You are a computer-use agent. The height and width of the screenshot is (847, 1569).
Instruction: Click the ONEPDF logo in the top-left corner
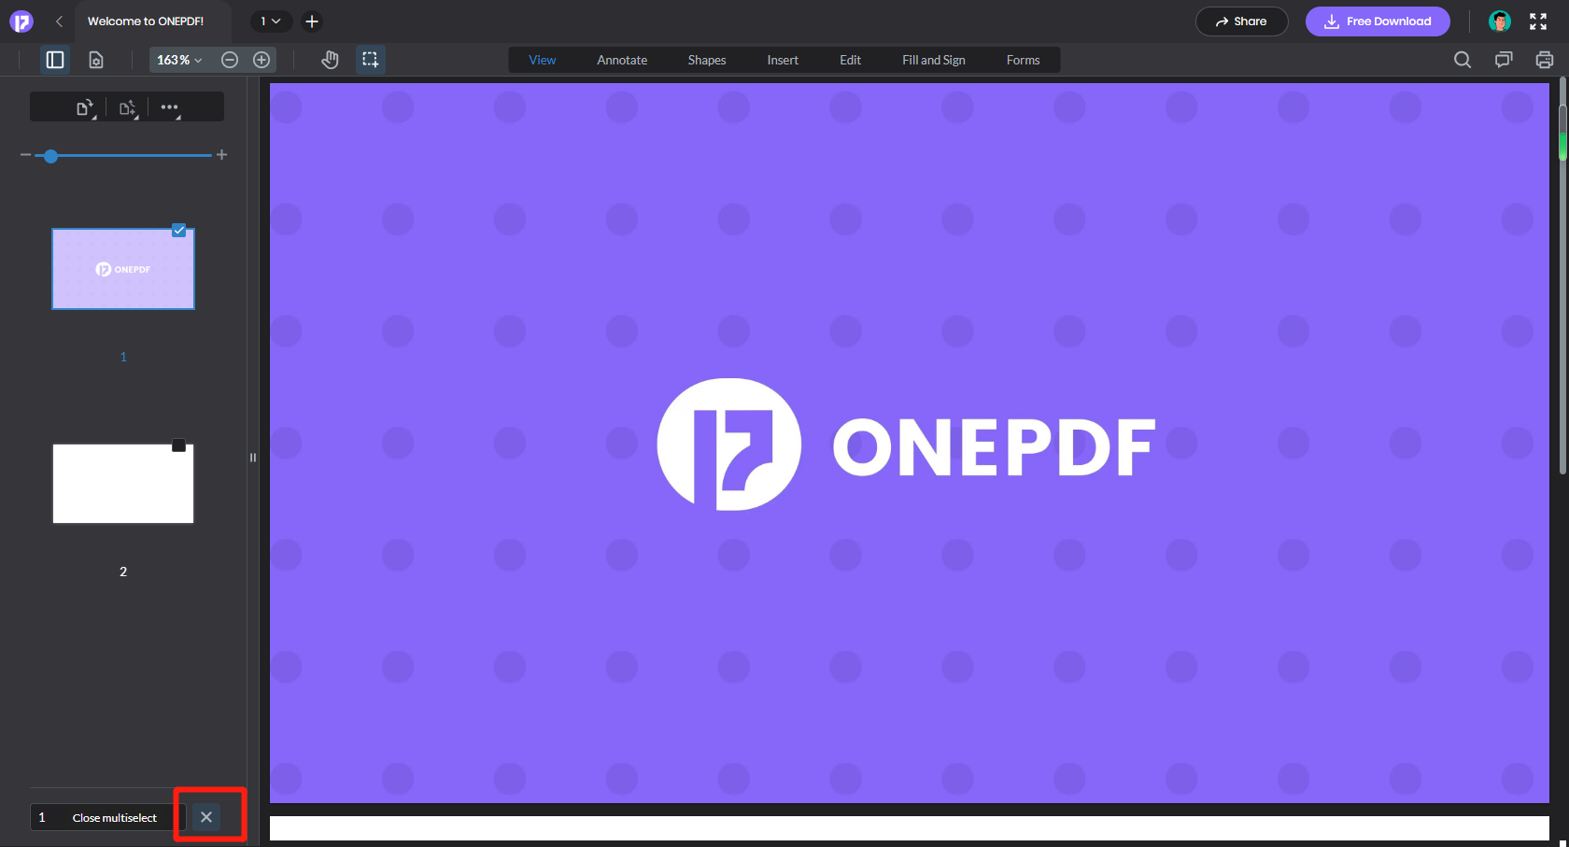click(21, 21)
